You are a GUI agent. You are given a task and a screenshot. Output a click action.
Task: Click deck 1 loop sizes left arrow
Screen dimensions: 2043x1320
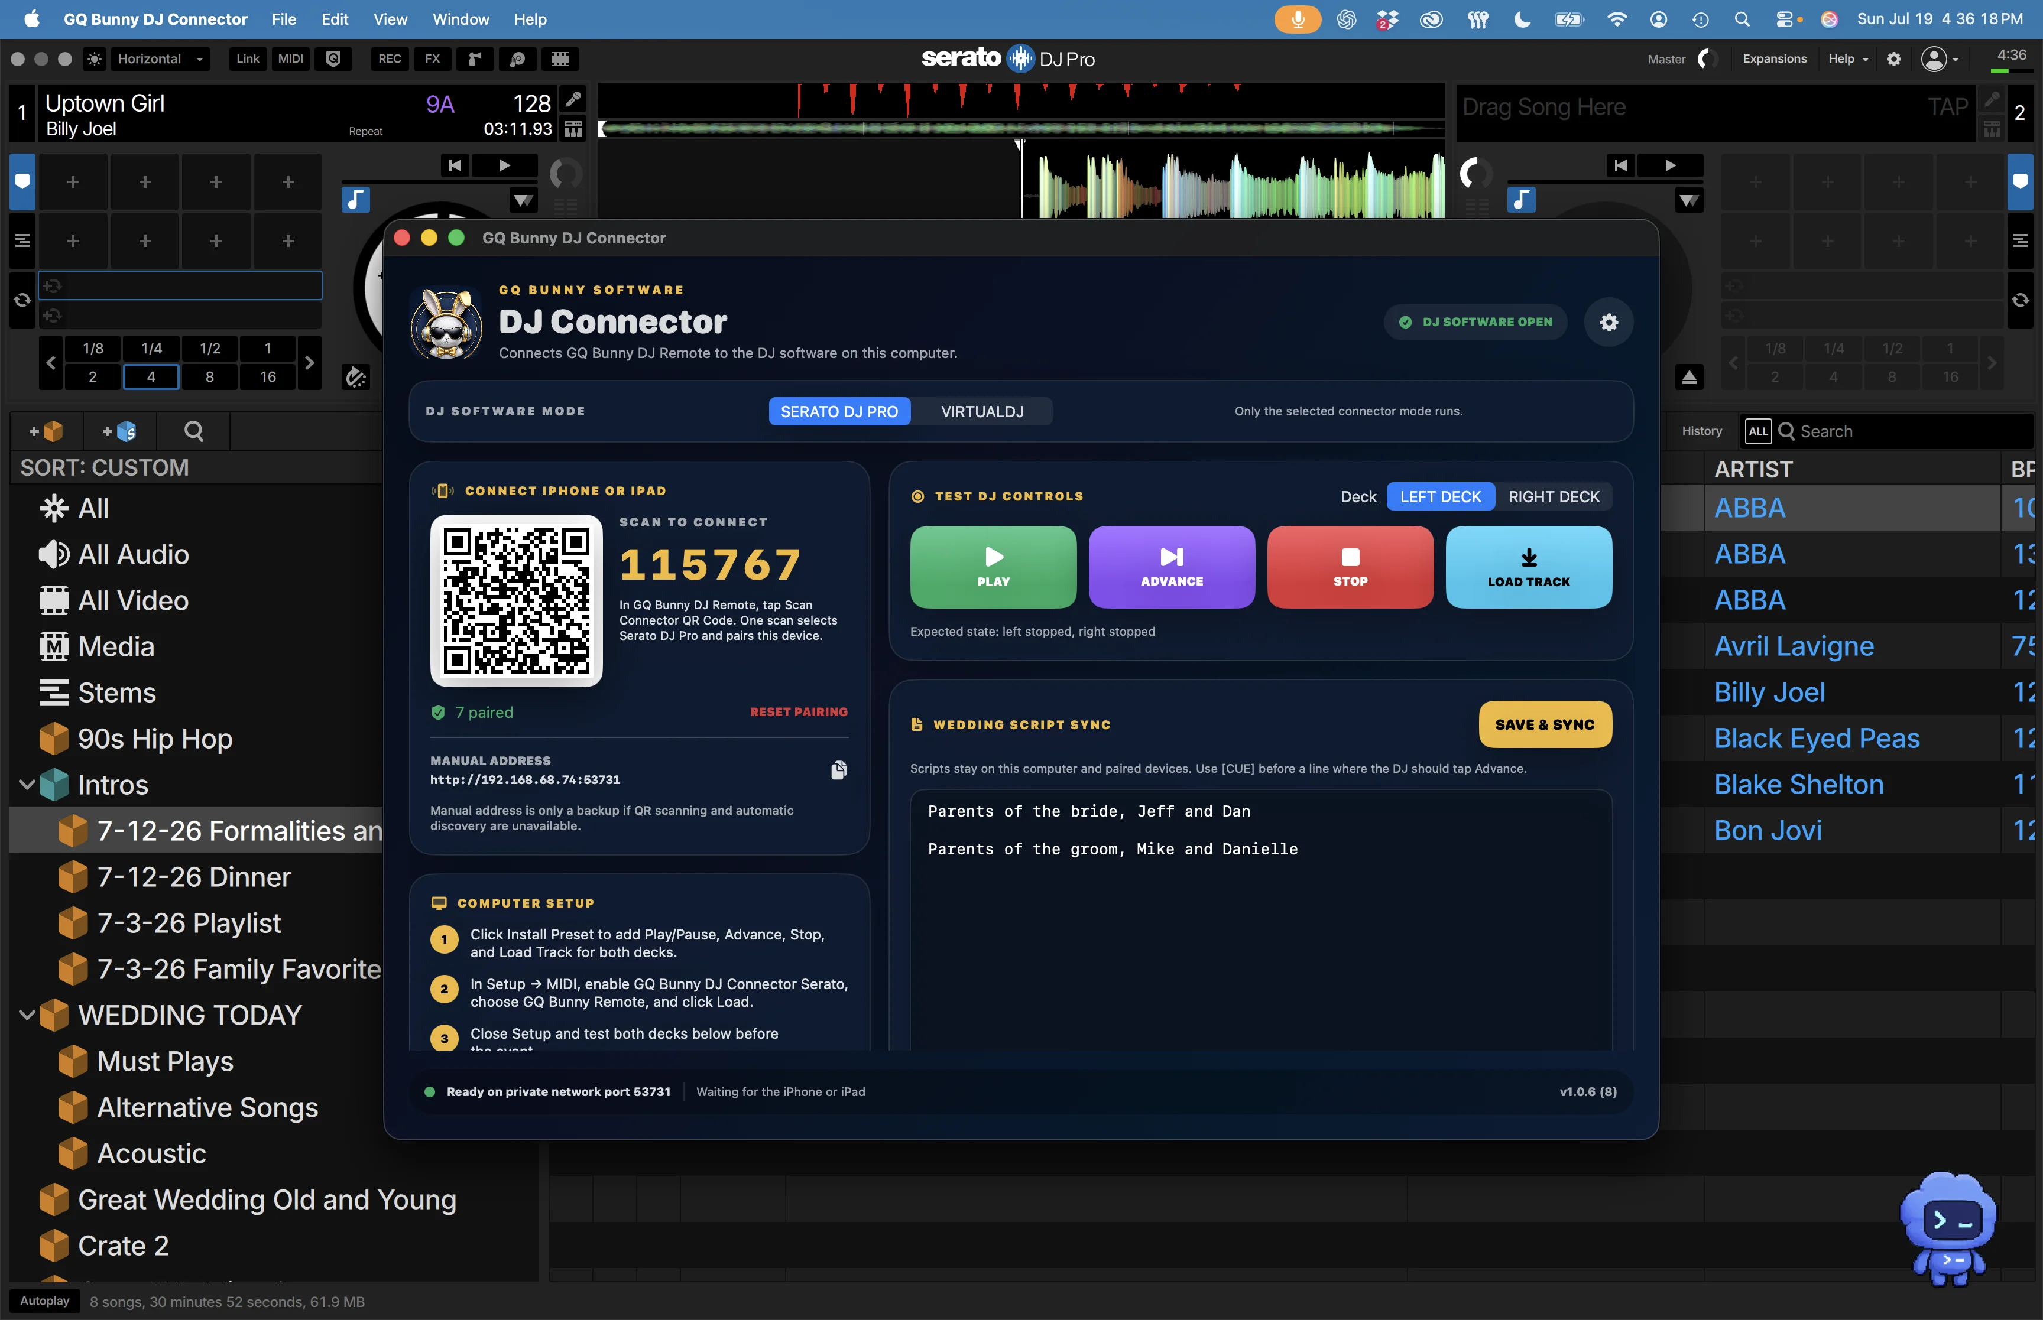[x=51, y=363]
